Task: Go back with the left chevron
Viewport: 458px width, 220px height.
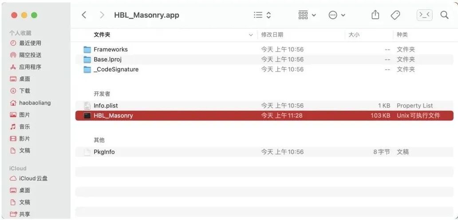Action: coord(84,15)
